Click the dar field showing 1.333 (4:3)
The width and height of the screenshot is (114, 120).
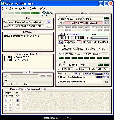pyautogui.click(x=102, y=69)
